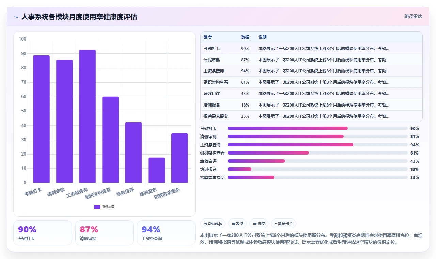The height and width of the screenshot is (259, 436).
Task: Click the 绩效自评 43% progress bar
Action: coord(317,161)
